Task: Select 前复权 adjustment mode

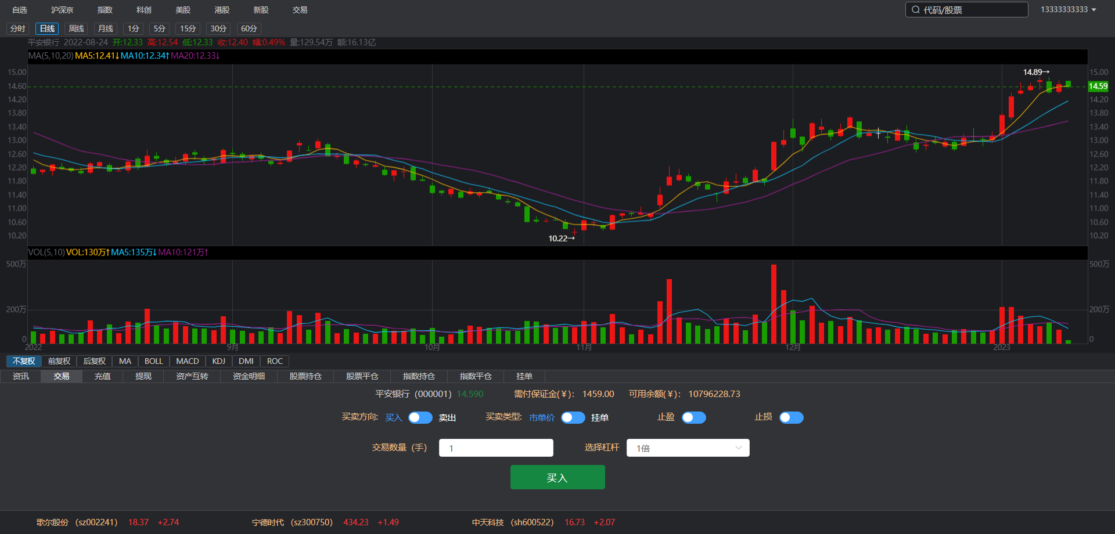Action: (x=59, y=361)
